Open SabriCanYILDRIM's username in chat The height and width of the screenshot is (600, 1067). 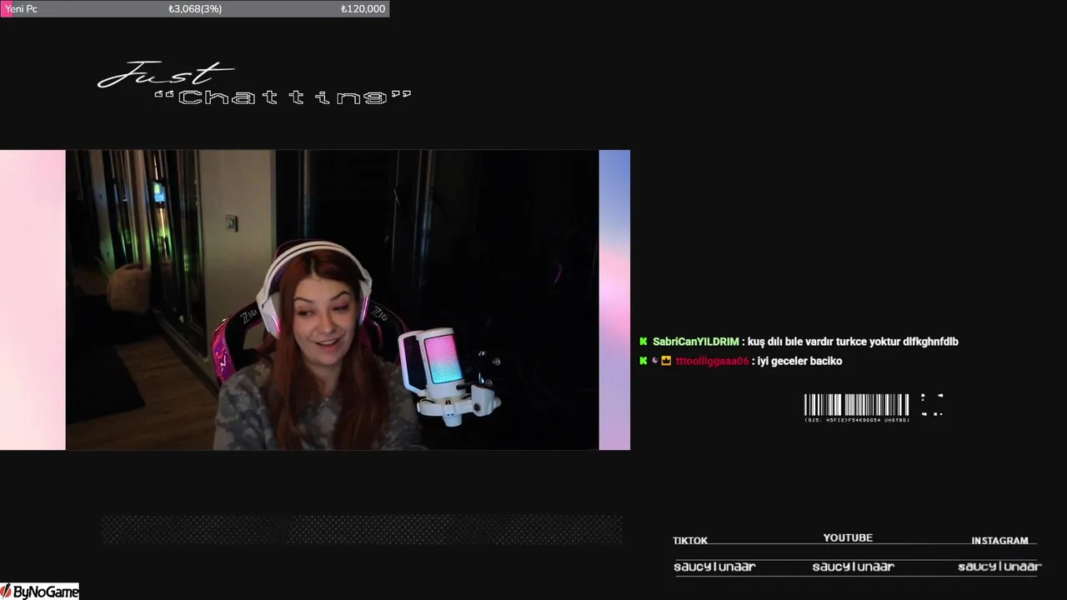point(695,342)
